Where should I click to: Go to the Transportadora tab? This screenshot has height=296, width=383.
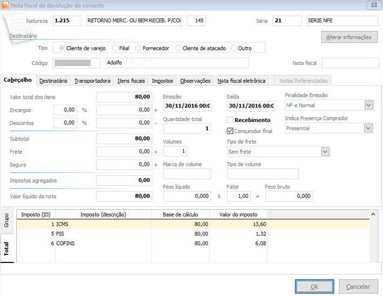[x=92, y=81]
